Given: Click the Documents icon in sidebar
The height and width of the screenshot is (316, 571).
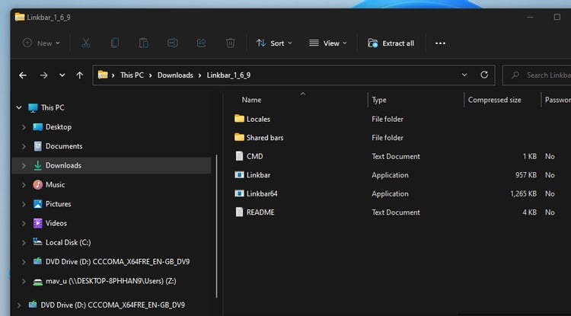Looking at the screenshot, I should click(38, 146).
